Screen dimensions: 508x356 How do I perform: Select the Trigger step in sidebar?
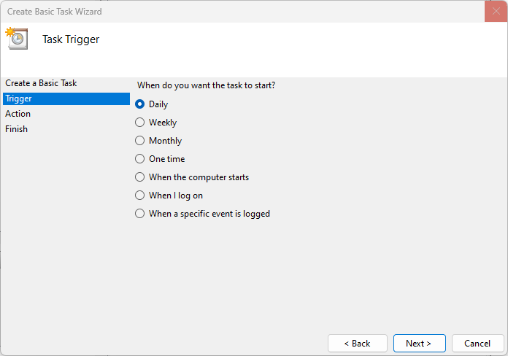click(x=18, y=98)
